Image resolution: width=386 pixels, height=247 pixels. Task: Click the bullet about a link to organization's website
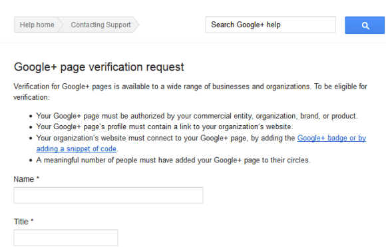[x=164, y=126]
